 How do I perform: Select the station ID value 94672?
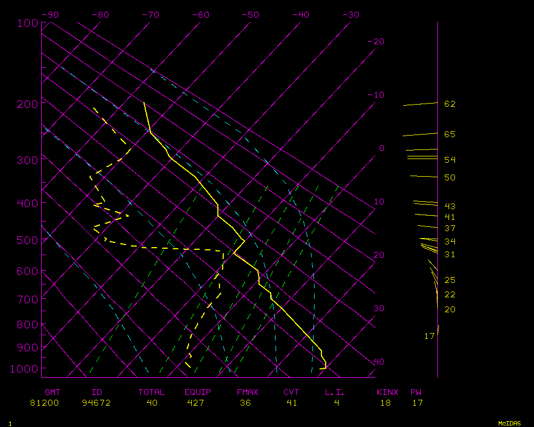pyautogui.click(x=96, y=403)
